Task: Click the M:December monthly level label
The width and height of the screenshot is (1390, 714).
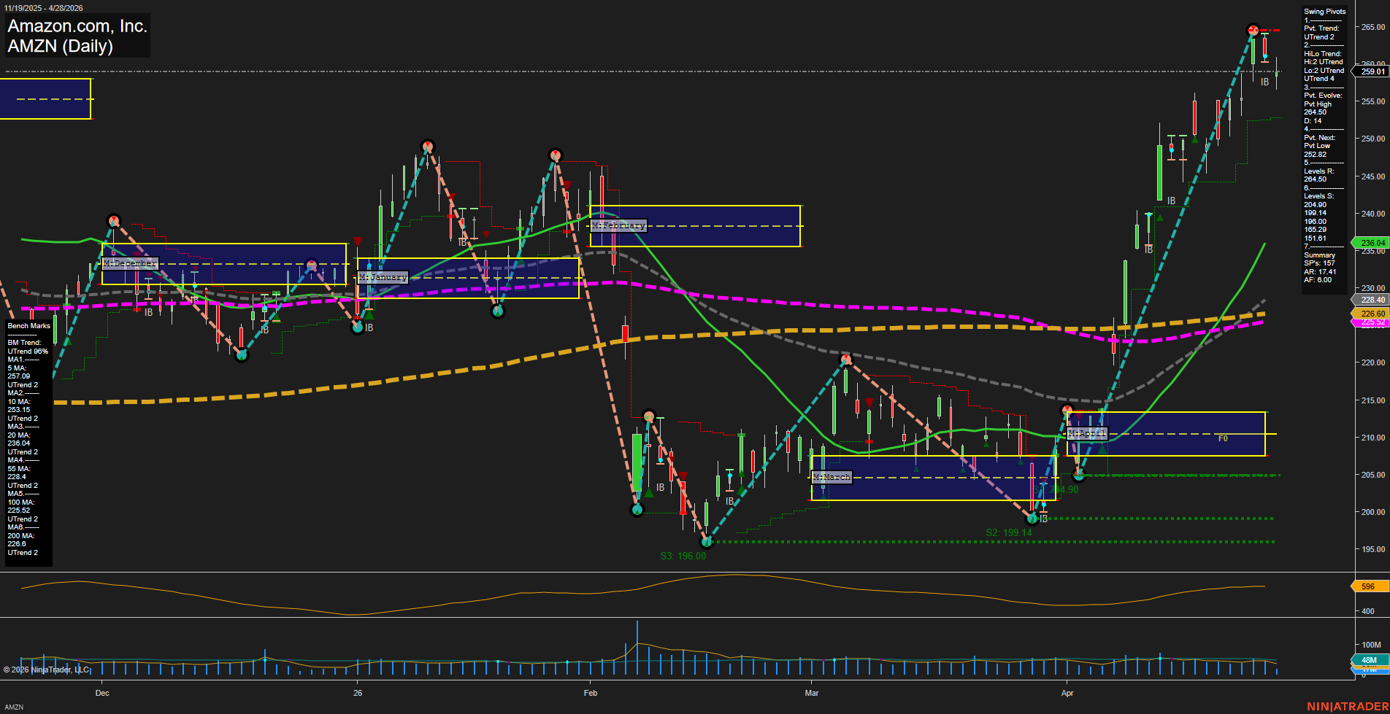Action: (130, 263)
